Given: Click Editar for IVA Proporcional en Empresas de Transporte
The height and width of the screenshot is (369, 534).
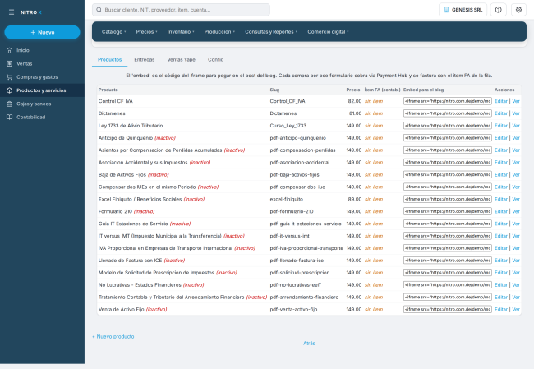Looking at the screenshot, I should pos(500,248).
